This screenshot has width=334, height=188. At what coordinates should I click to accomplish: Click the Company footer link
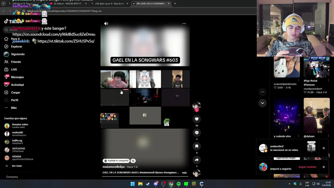pyautogui.click(x=12, y=177)
